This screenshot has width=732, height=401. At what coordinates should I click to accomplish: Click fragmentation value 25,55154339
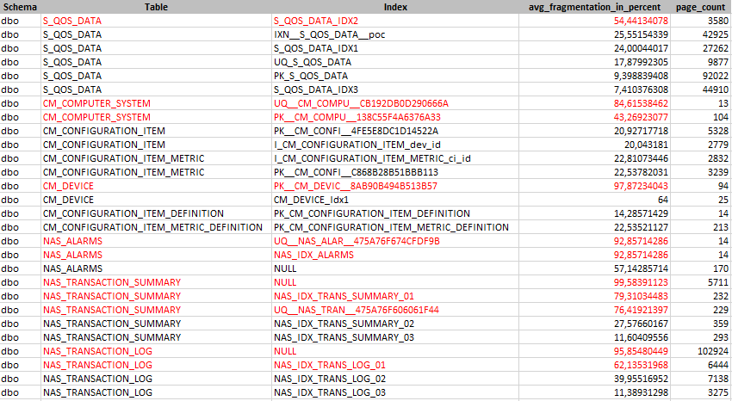coord(594,34)
